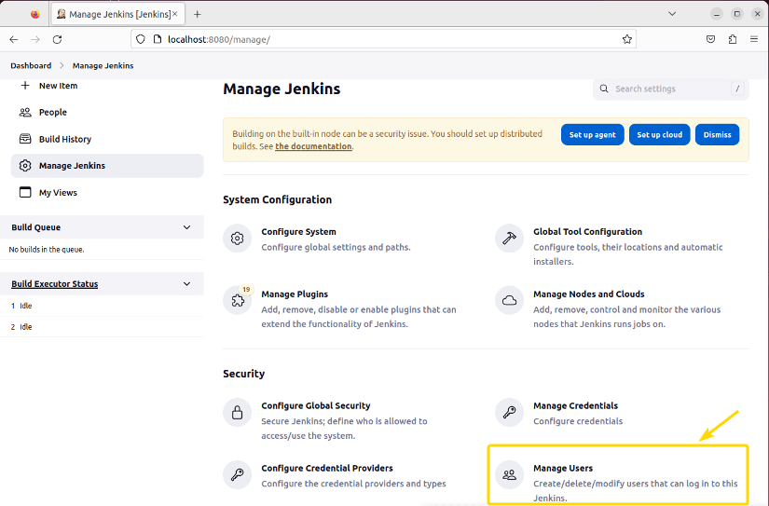Click the executor 1 Idle row
This screenshot has width=769, height=506.
(102, 306)
